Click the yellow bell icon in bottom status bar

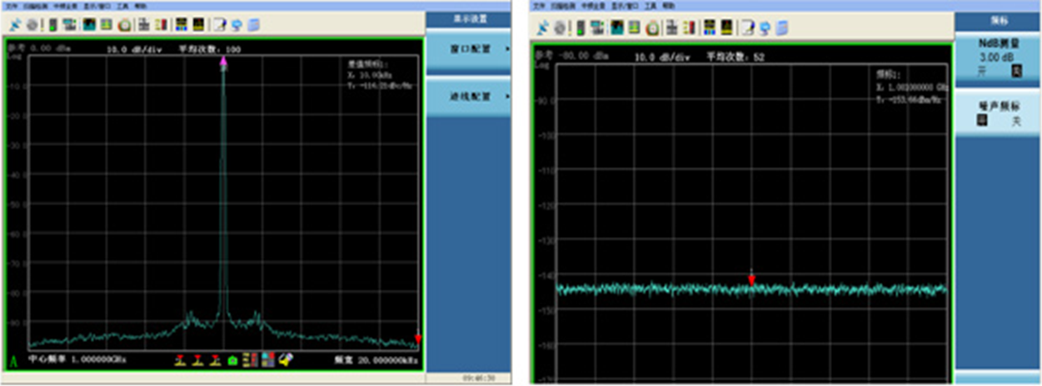[x=286, y=359]
